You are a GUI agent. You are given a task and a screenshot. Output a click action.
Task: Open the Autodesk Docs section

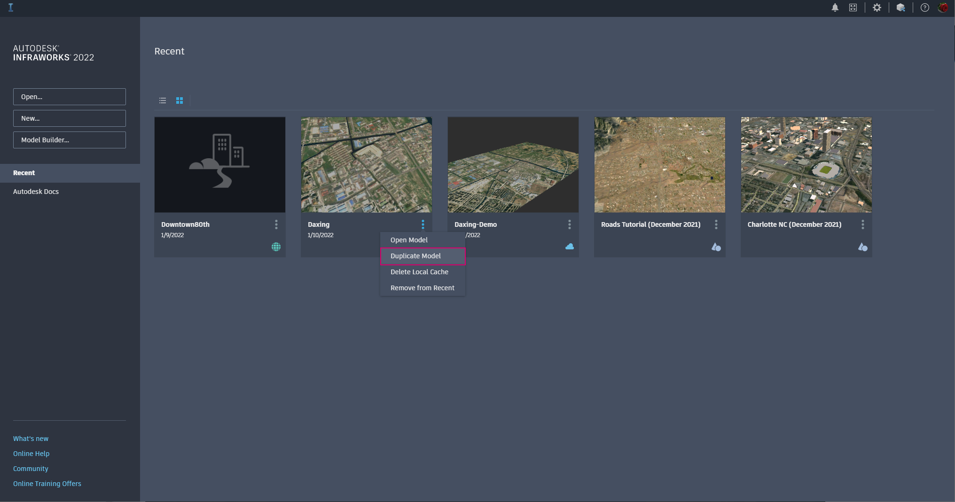(x=70, y=192)
